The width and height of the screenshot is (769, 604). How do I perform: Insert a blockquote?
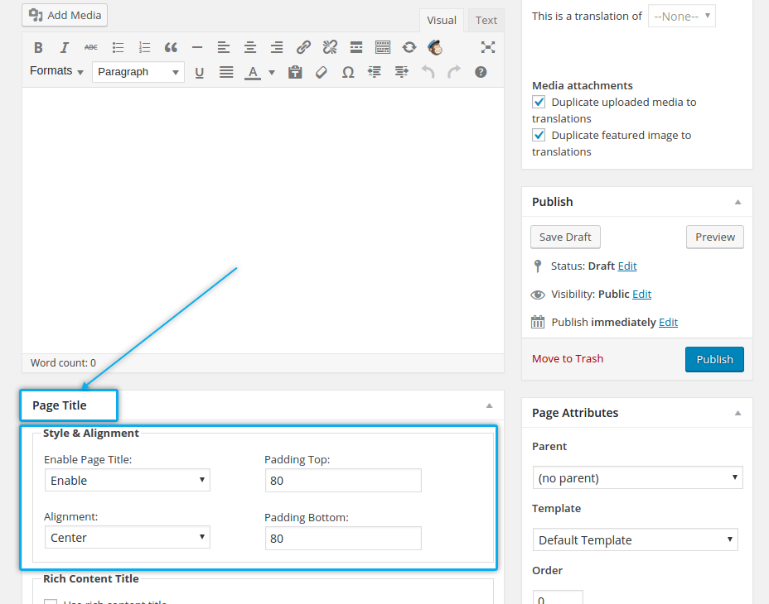point(171,47)
